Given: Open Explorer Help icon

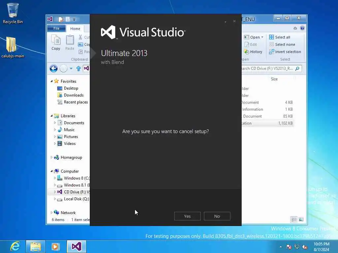Looking at the screenshot, I should (x=302, y=28).
